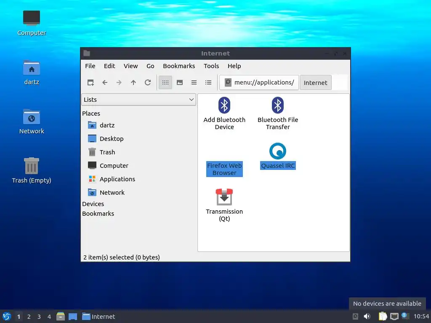Reload the current folder

pyautogui.click(x=148, y=82)
